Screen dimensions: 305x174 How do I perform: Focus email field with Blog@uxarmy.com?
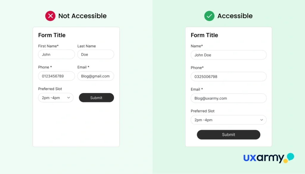coord(228,98)
